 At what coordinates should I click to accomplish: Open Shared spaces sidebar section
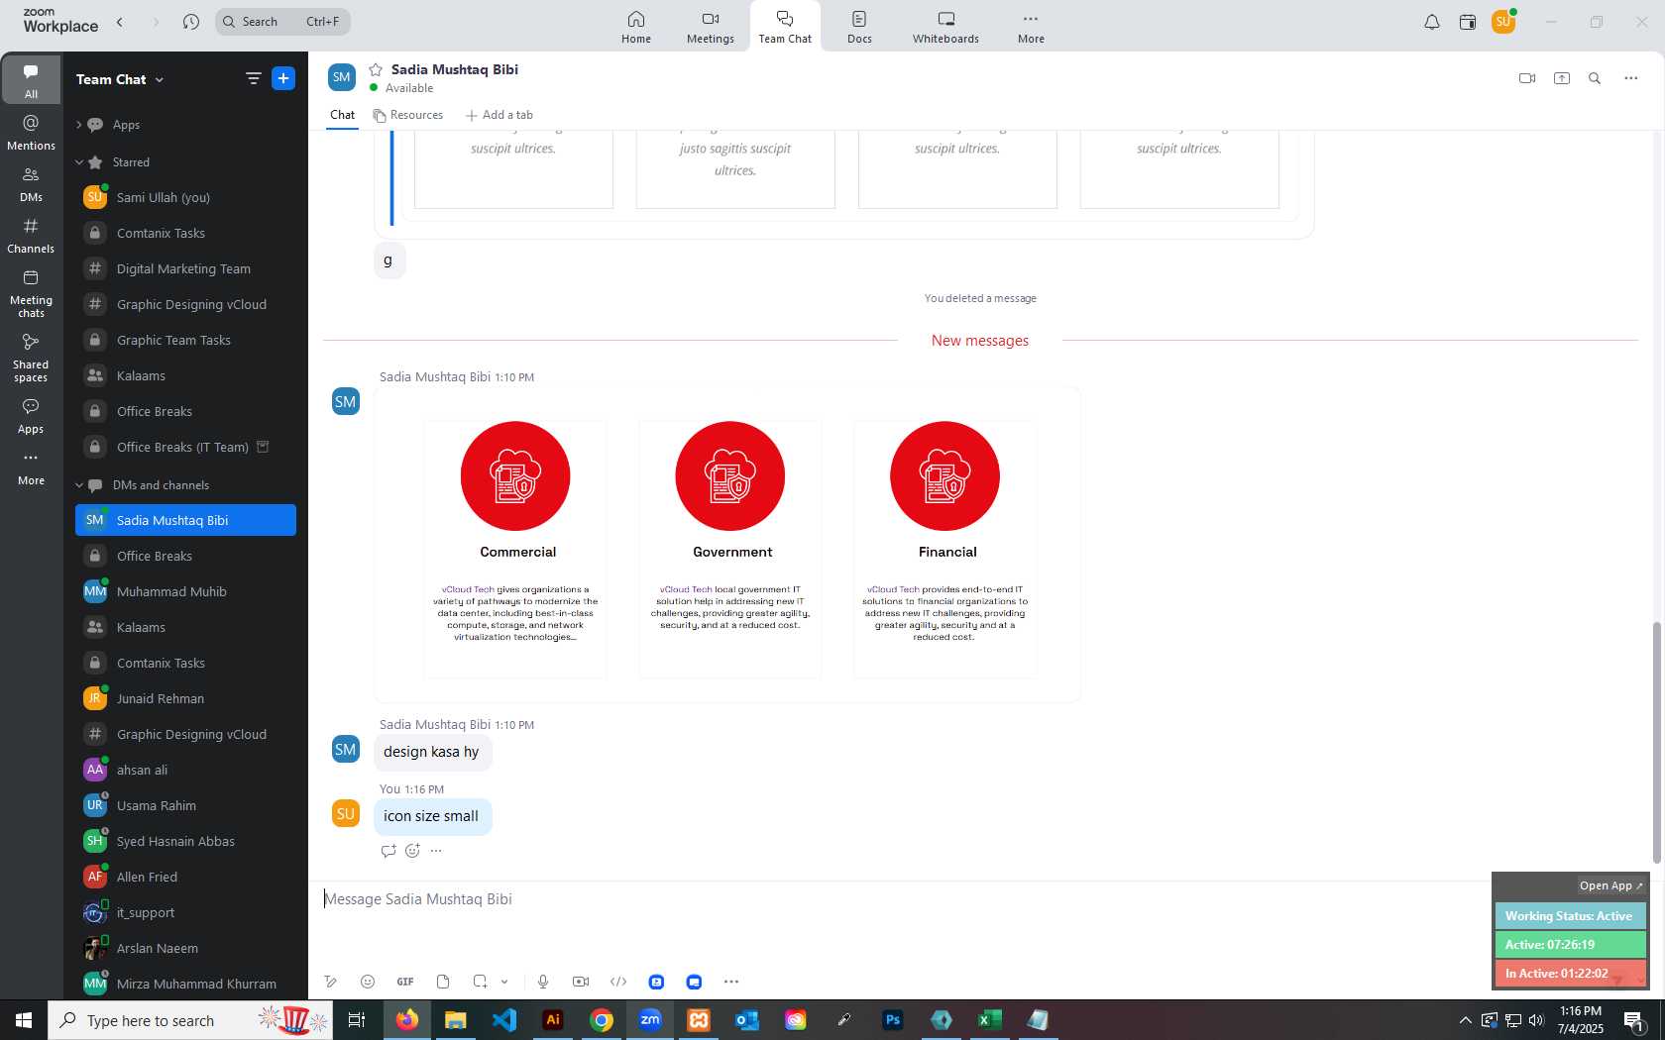tap(31, 358)
